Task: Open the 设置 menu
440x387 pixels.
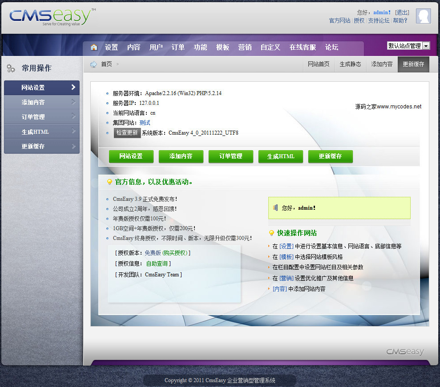Action: (x=111, y=47)
